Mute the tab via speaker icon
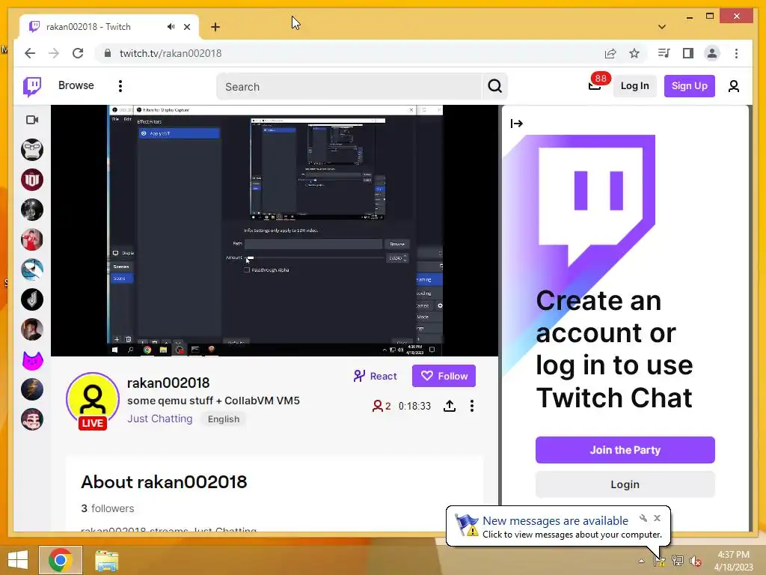This screenshot has width=766, height=575. [171, 27]
